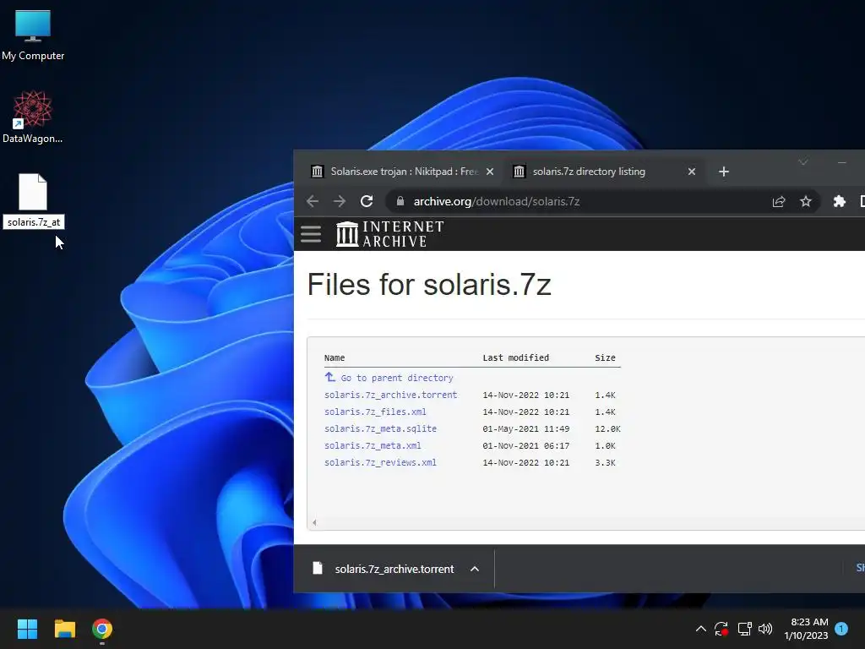Click Size column header
This screenshot has height=649, width=865.
click(x=605, y=357)
